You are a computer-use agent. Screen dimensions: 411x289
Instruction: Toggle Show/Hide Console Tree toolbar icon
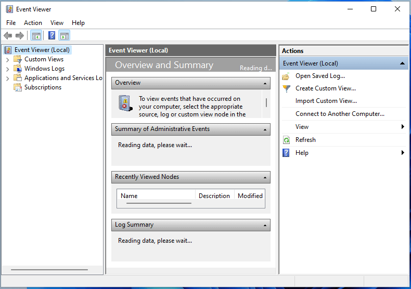(36, 35)
